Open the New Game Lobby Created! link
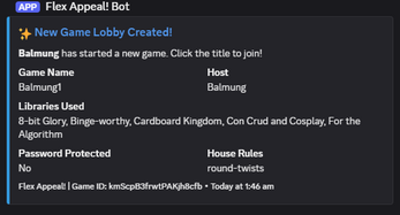The width and height of the screenshot is (400, 215). 103,32
